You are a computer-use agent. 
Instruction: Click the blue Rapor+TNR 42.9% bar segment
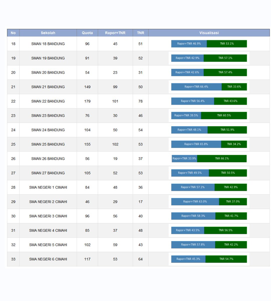click(x=187, y=58)
